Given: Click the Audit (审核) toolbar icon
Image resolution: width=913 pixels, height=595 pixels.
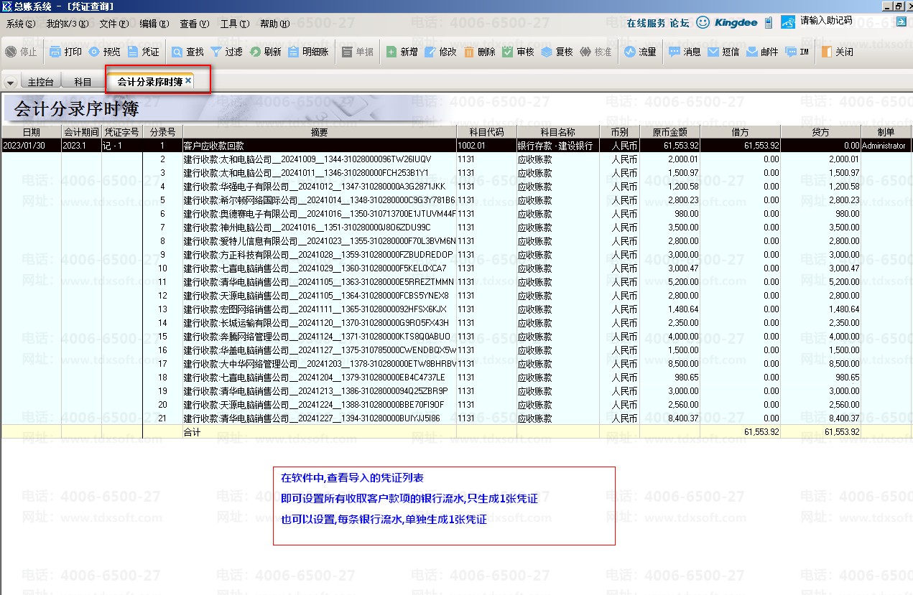Looking at the screenshot, I should [x=518, y=52].
